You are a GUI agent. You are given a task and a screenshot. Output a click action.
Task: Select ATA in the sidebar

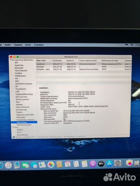(16, 63)
